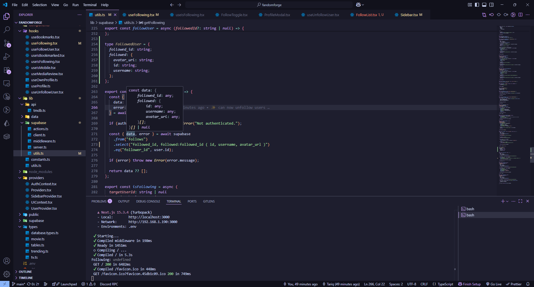
Task: Toggle the primary side bar layout button
Action: pyautogui.click(x=477, y=5)
